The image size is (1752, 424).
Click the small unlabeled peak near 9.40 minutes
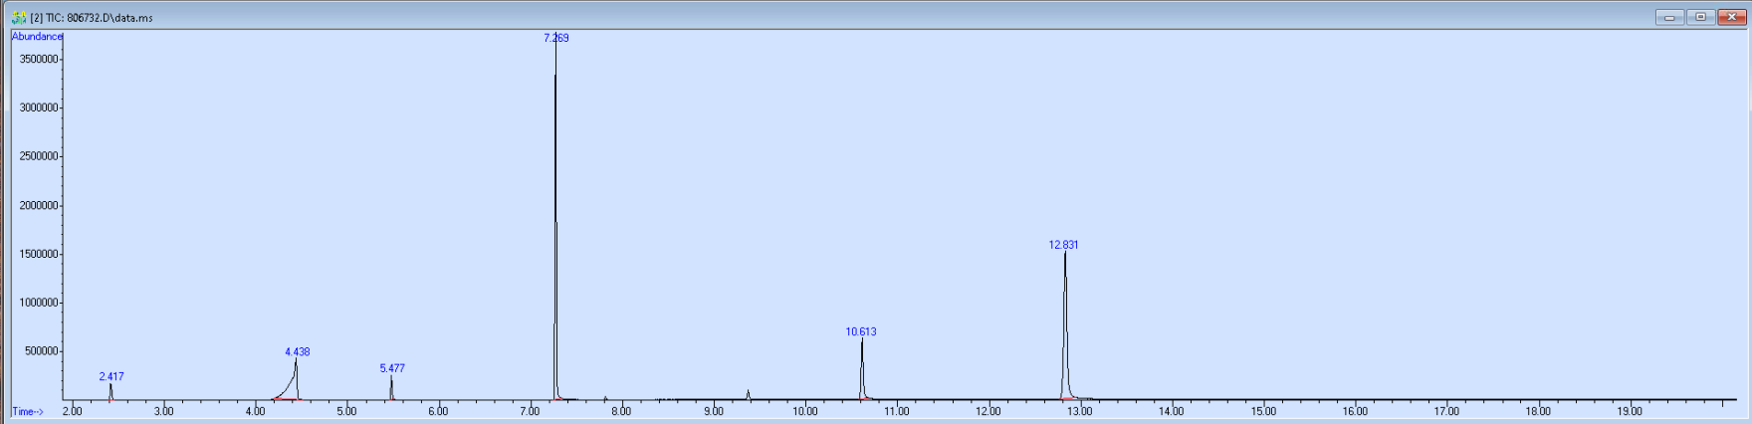(748, 394)
